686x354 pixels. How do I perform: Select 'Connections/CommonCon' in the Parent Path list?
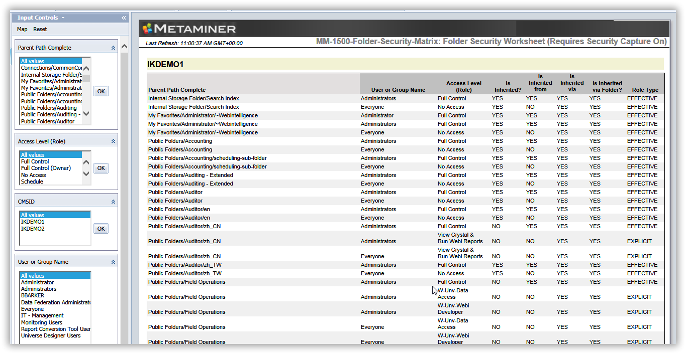click(x=51, y=68)
